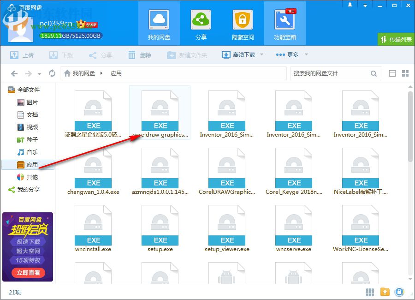Expand the forward navigation history dropdown
This screenshot has width=415, height=300.
(40, 74)
